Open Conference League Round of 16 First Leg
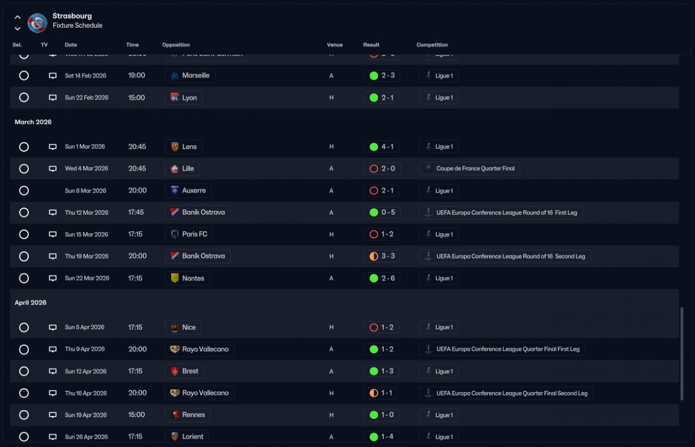695x447 pixels. point(501,213)
